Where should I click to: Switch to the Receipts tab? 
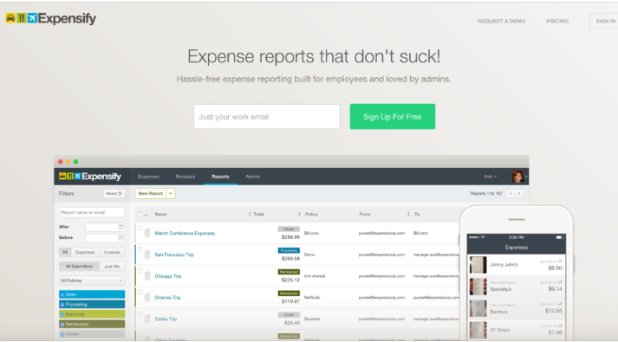185,177
